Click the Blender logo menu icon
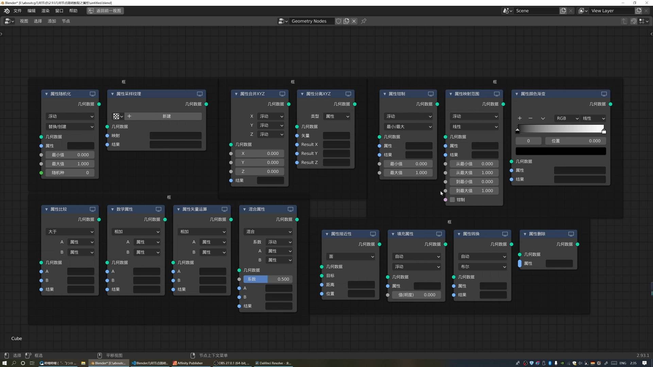 coord(6,11)
